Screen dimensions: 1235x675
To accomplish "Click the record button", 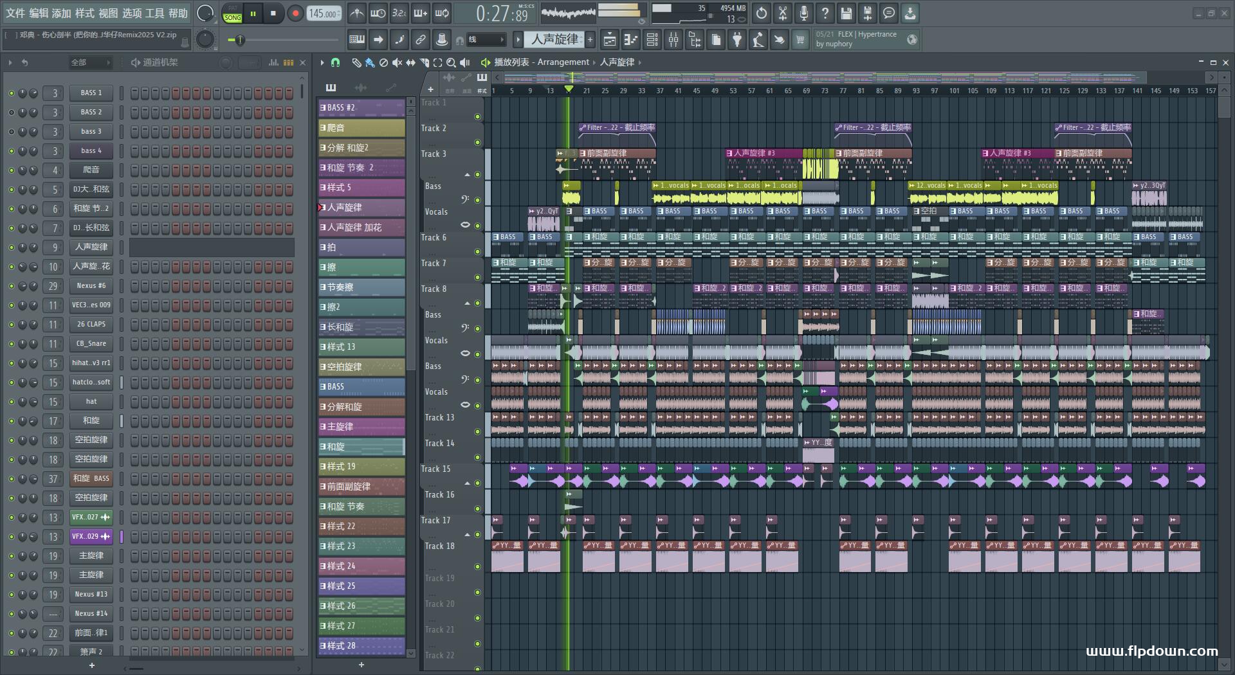I will (x=295, y=14).
